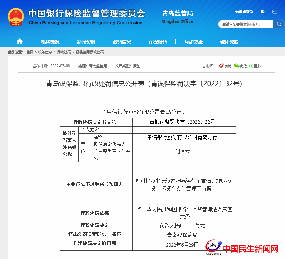285x259 pixels.
Task: Open the 新闻资讯 navigation menu
Action: 86,42
